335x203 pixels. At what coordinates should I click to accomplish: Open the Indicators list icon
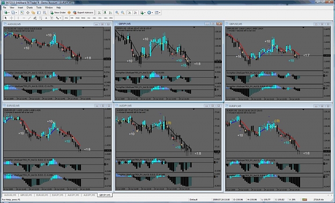coord(142,13)
